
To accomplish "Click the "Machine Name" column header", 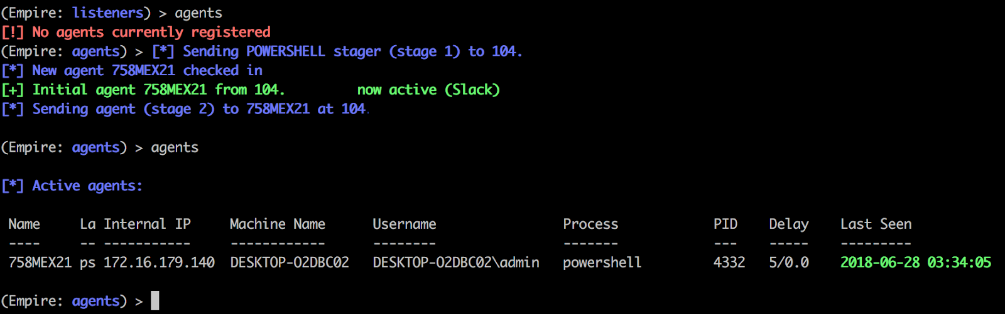I will pyautogui.click(x=277, y=224).
